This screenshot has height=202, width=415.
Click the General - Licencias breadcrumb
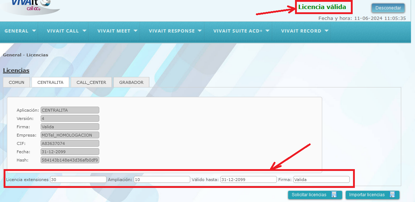tap(25, 55)
